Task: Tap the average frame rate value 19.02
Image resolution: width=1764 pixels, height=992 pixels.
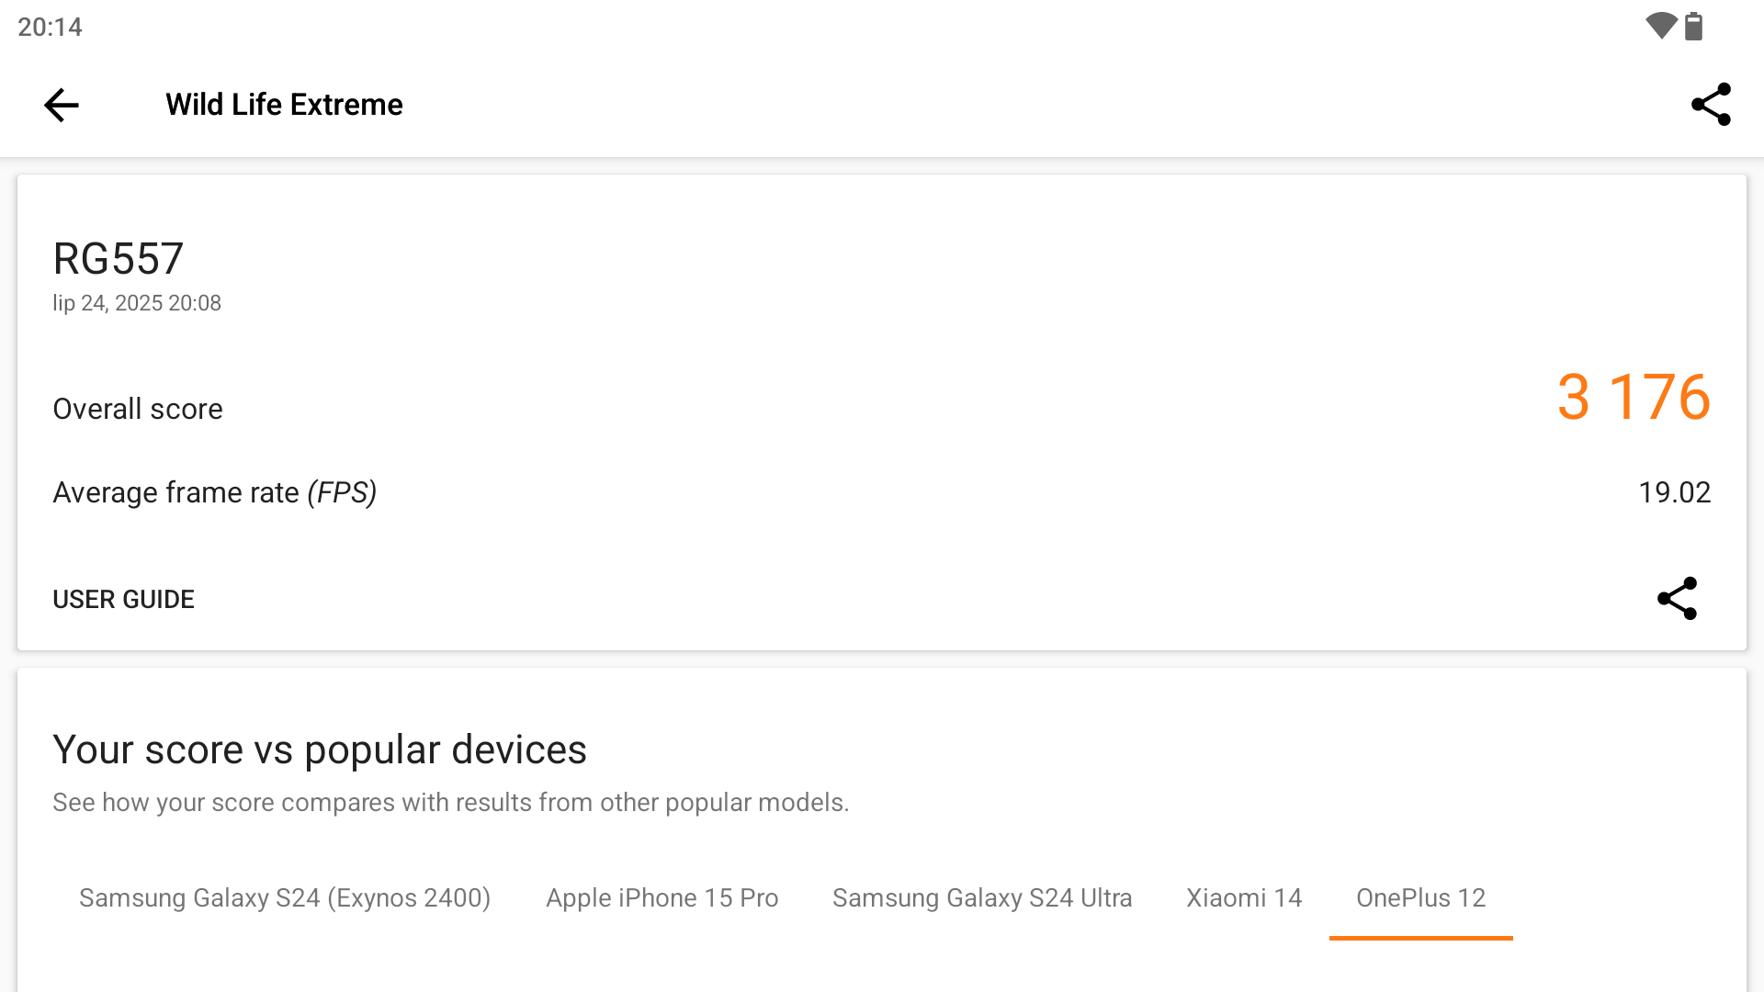Action: pyautogui.click(x=1674, y=493)
